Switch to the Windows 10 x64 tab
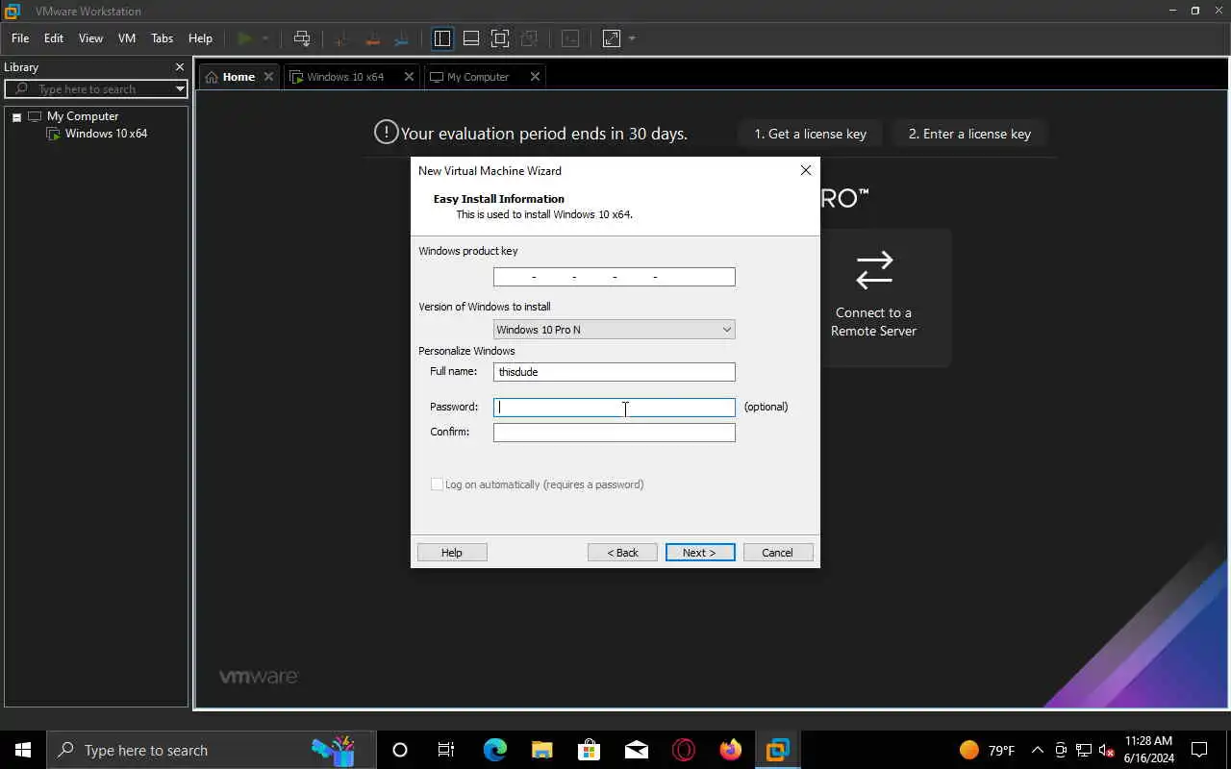 345,77
